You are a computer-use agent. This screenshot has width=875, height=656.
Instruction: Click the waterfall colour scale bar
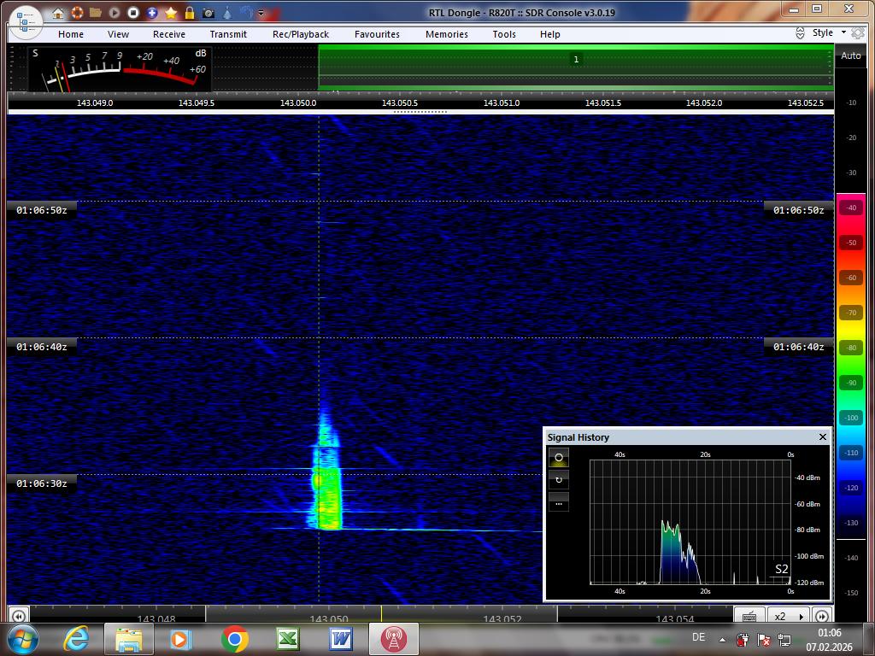click(850, 366)
